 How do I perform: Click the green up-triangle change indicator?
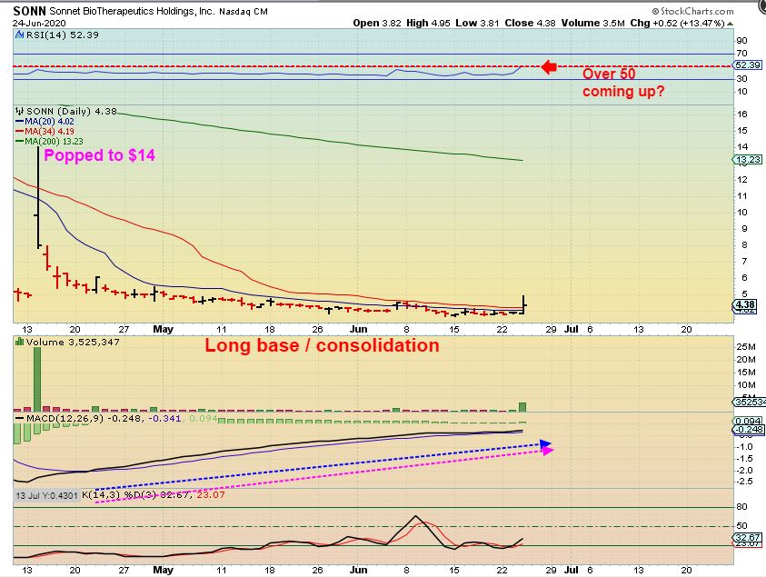click(730, 24)
